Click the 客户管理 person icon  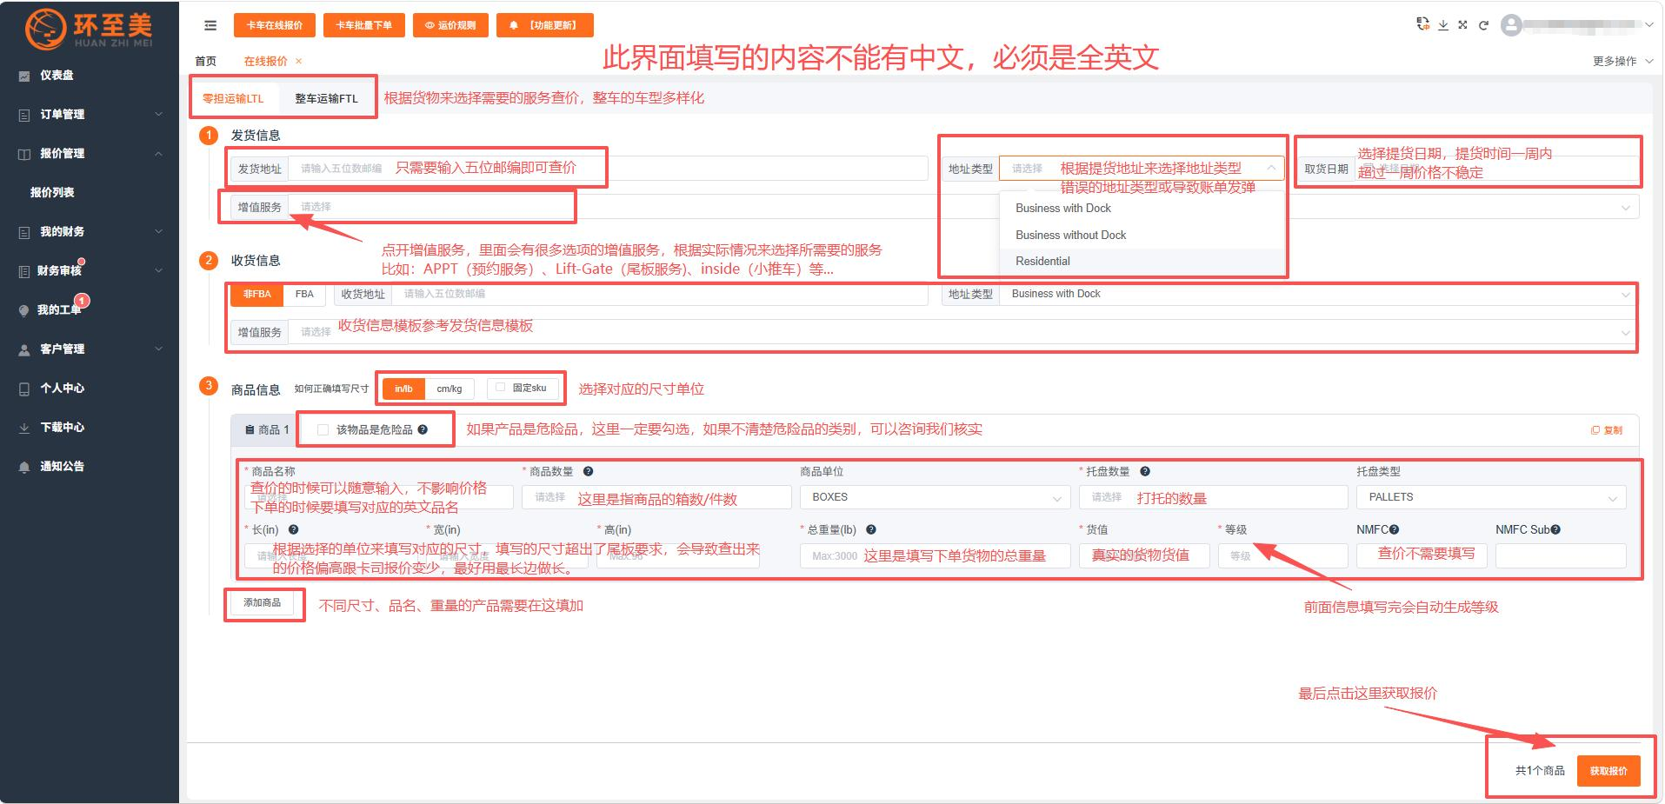[24, 349]
